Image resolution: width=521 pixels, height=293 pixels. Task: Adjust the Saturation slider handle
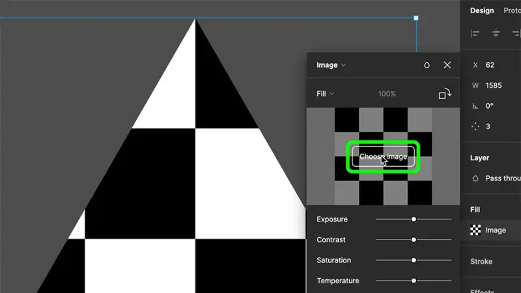[x=414, y=260]
